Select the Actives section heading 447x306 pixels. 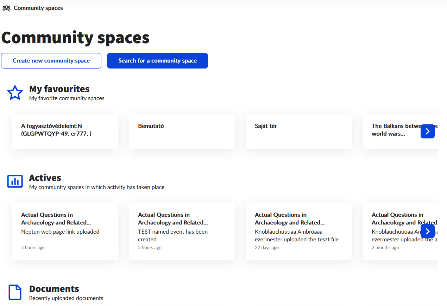(x=45, y=178)
